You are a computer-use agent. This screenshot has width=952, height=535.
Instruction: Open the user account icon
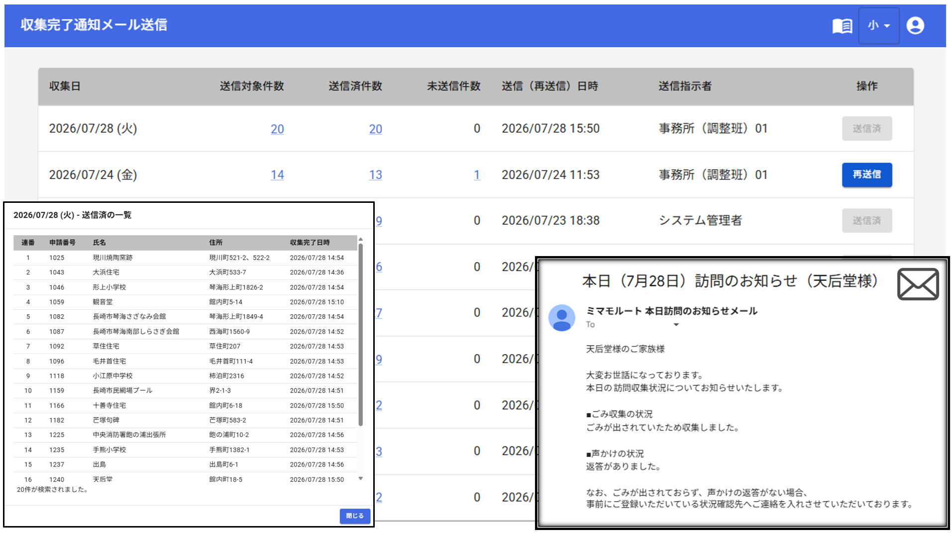point(915,26)
